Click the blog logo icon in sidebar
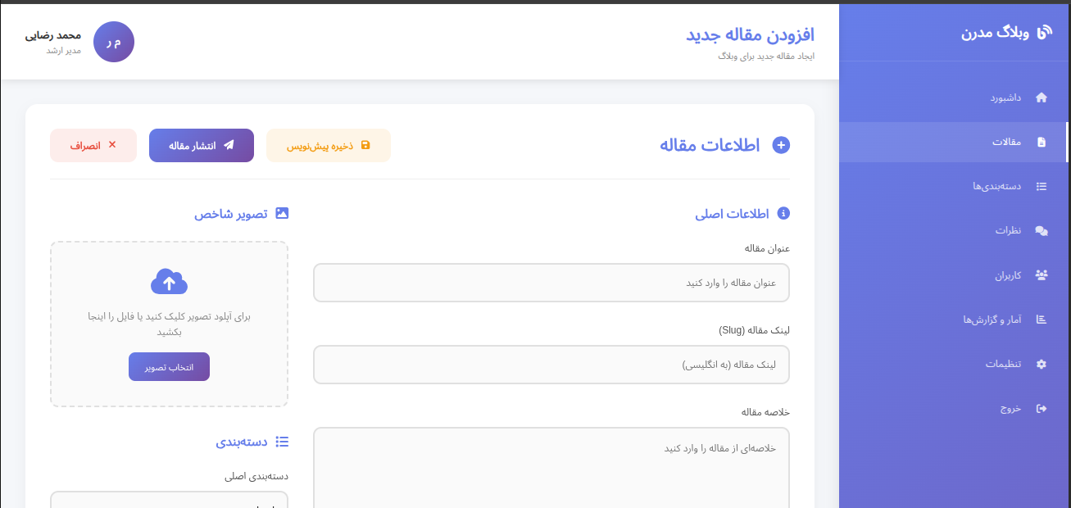The width and height of the screenshot is (1071, 508). tap(1045, 33)
